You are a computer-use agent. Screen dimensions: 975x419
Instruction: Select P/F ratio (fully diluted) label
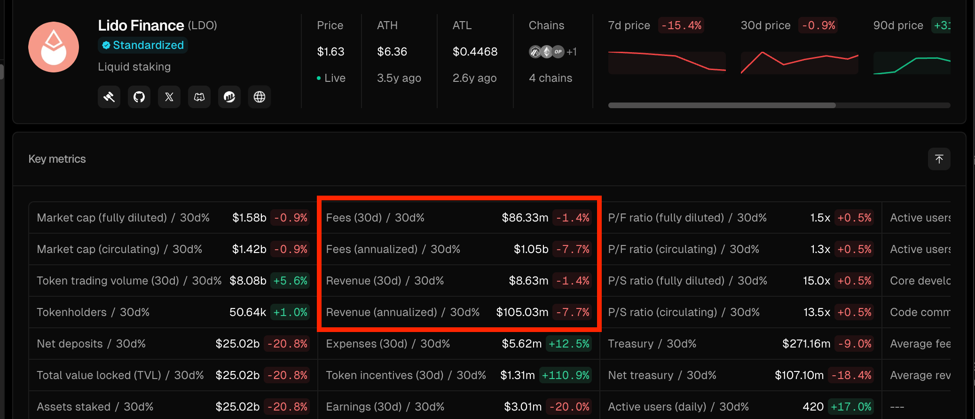tap(687, 218)
